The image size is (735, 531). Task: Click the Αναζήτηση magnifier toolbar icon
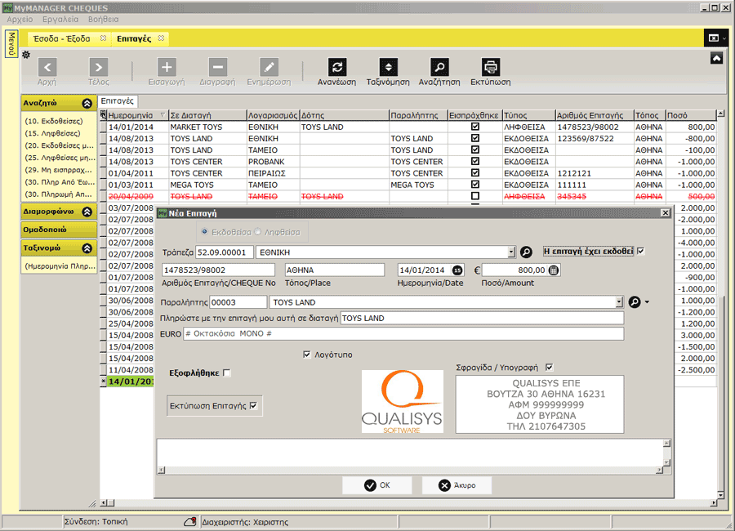[x=439, y=67]
